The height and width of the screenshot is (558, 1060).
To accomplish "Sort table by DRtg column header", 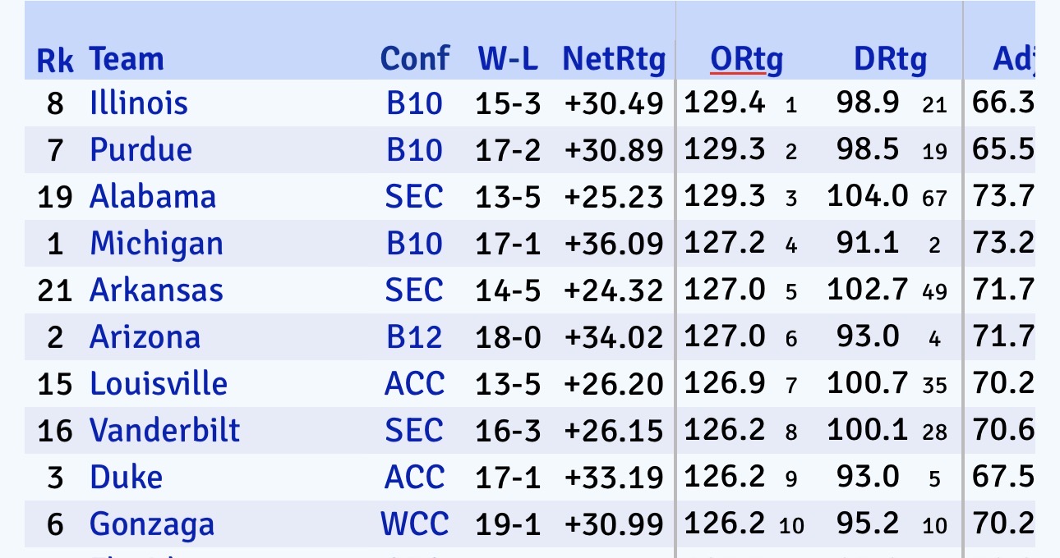I will [x=890, y=59].
